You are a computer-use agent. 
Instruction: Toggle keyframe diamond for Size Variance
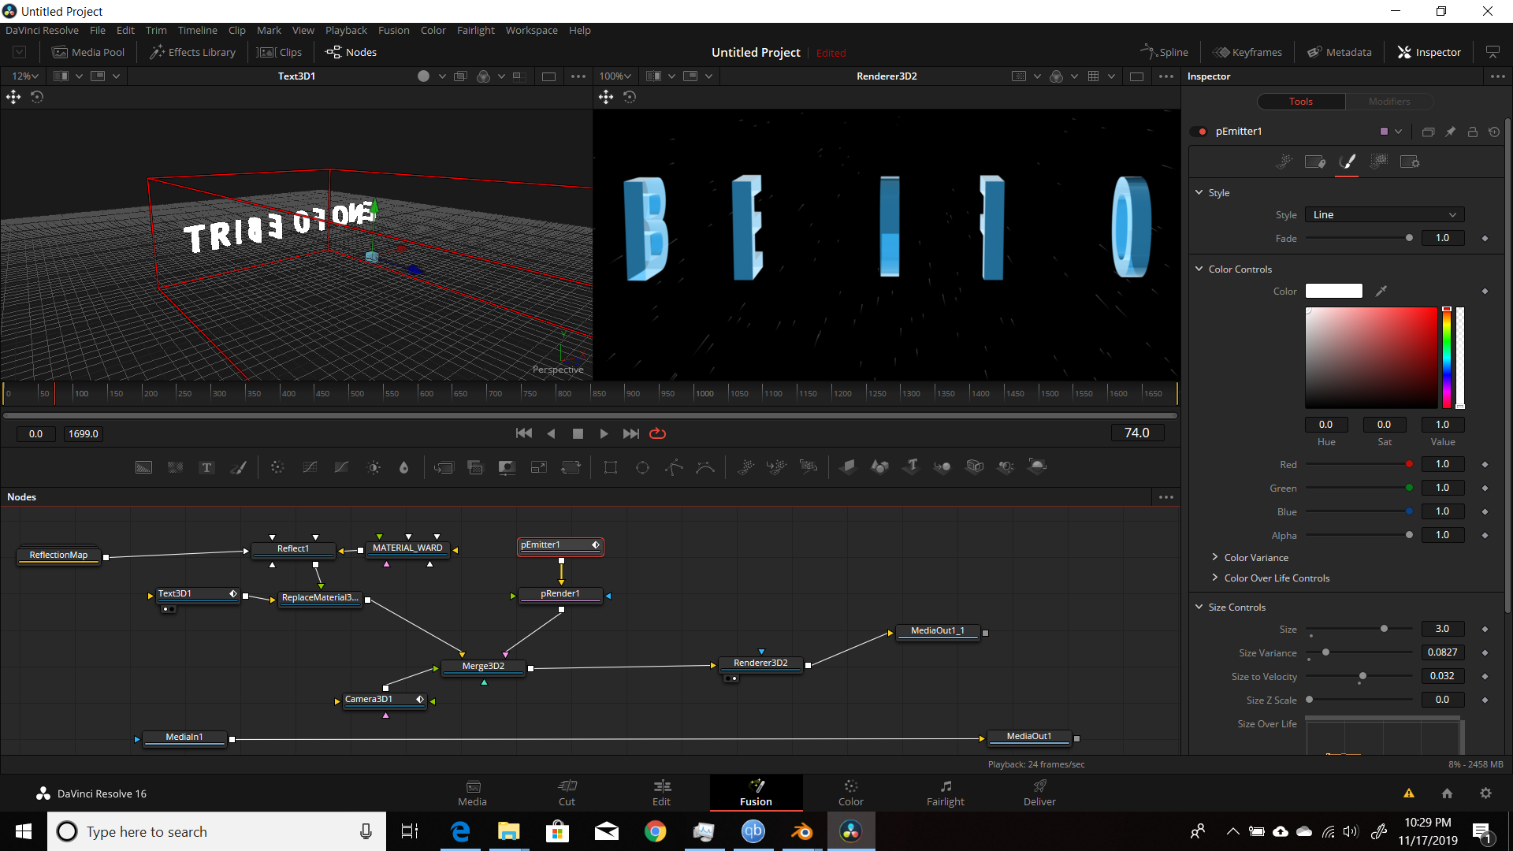[1485, 652]
